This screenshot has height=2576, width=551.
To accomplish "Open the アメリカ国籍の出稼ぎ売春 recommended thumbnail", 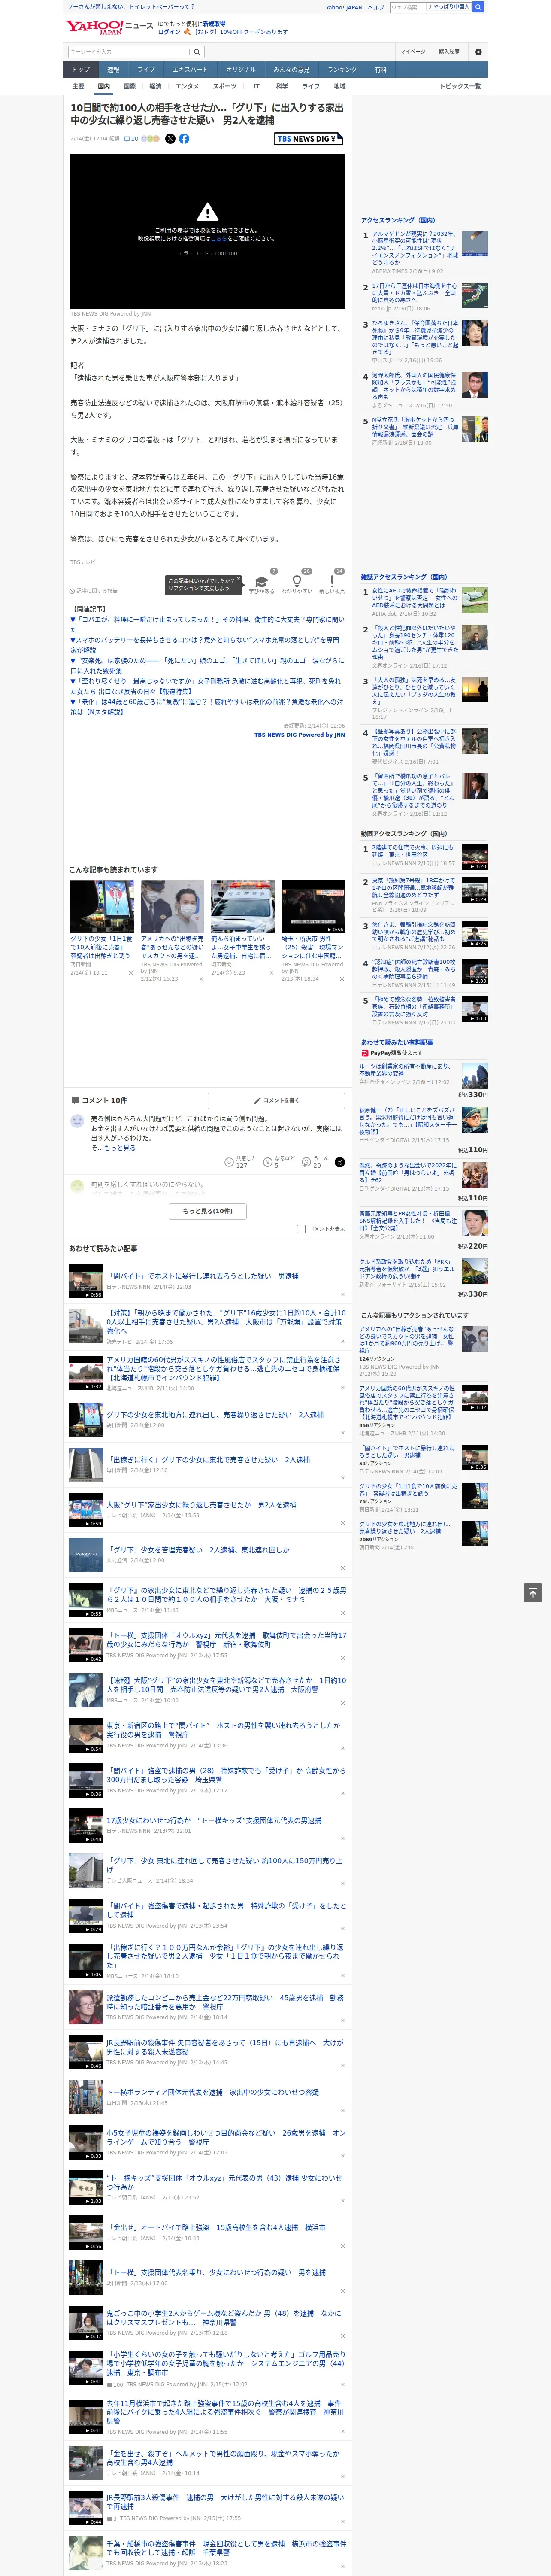I will coord(172,906).
